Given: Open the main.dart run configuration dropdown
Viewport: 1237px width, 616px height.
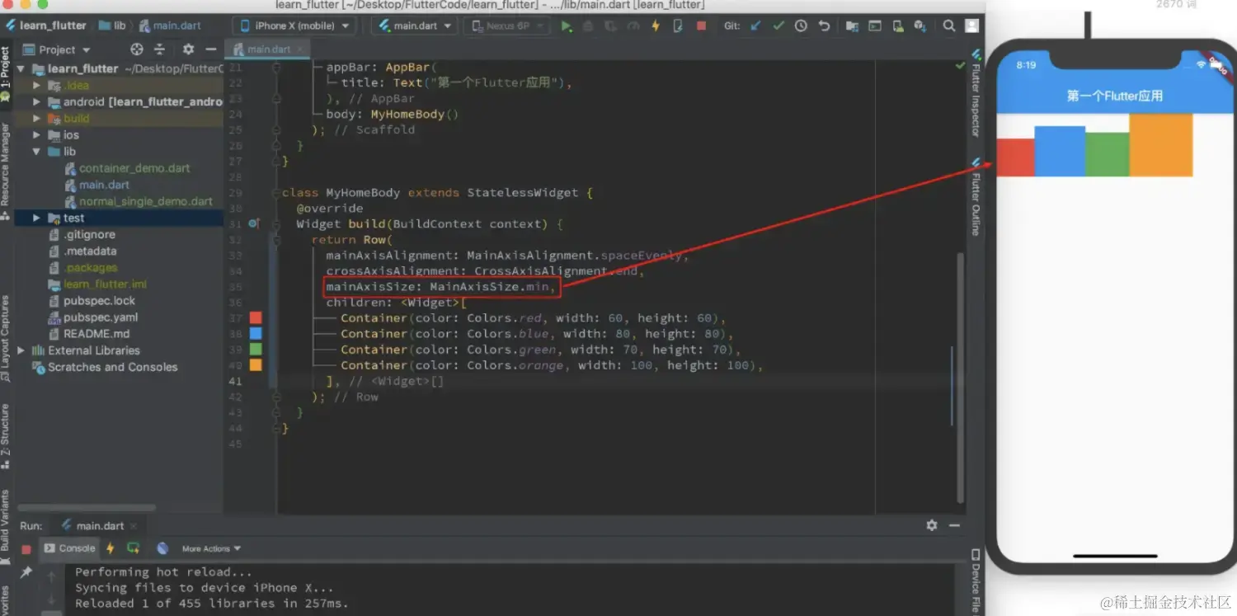Looking at the screenshot, I should click(x=415, y=26).
